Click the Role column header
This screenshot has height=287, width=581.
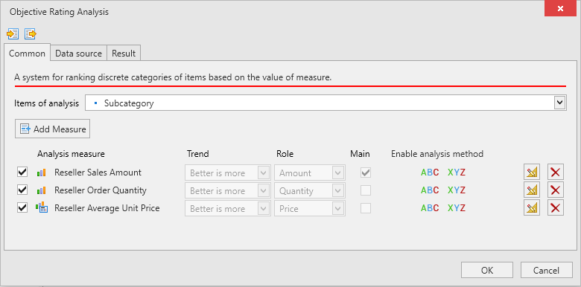point(285,153)
